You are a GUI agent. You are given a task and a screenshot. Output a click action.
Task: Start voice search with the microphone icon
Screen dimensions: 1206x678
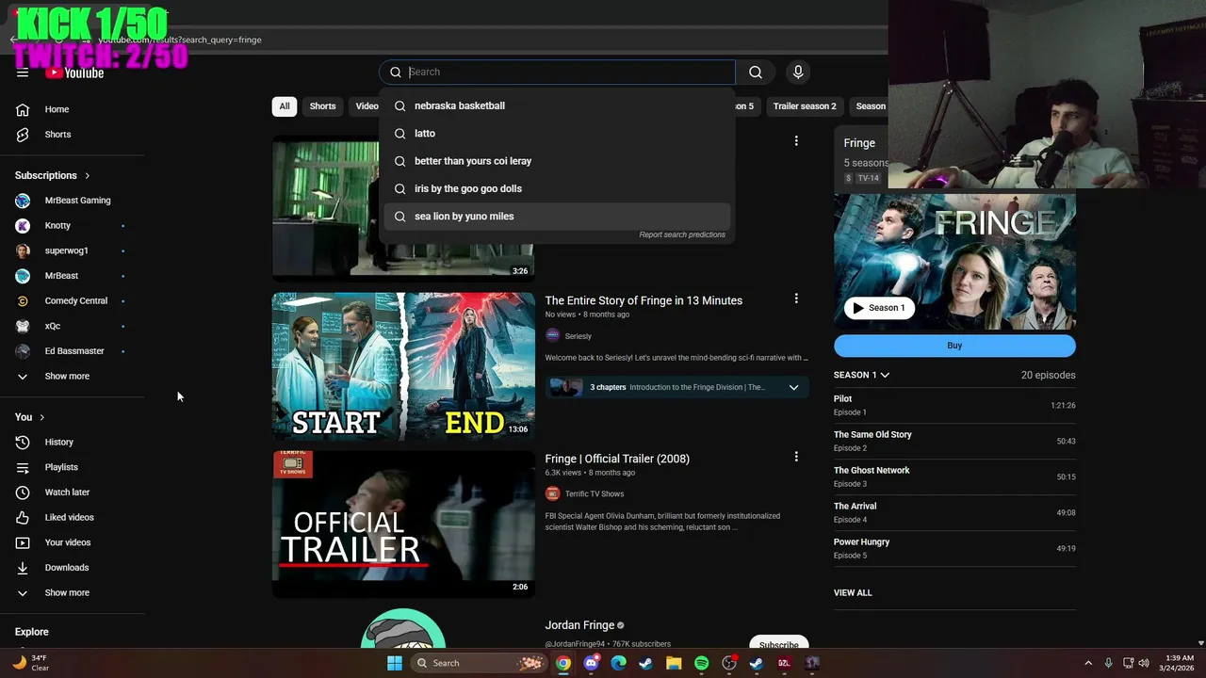[x=798, y=72]
